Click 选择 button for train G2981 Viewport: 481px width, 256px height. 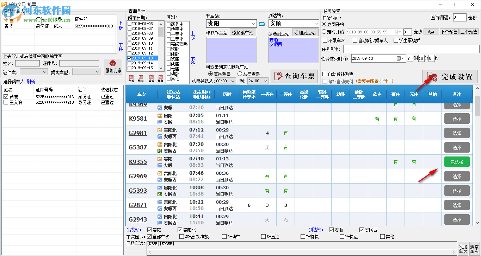point(457,133)
